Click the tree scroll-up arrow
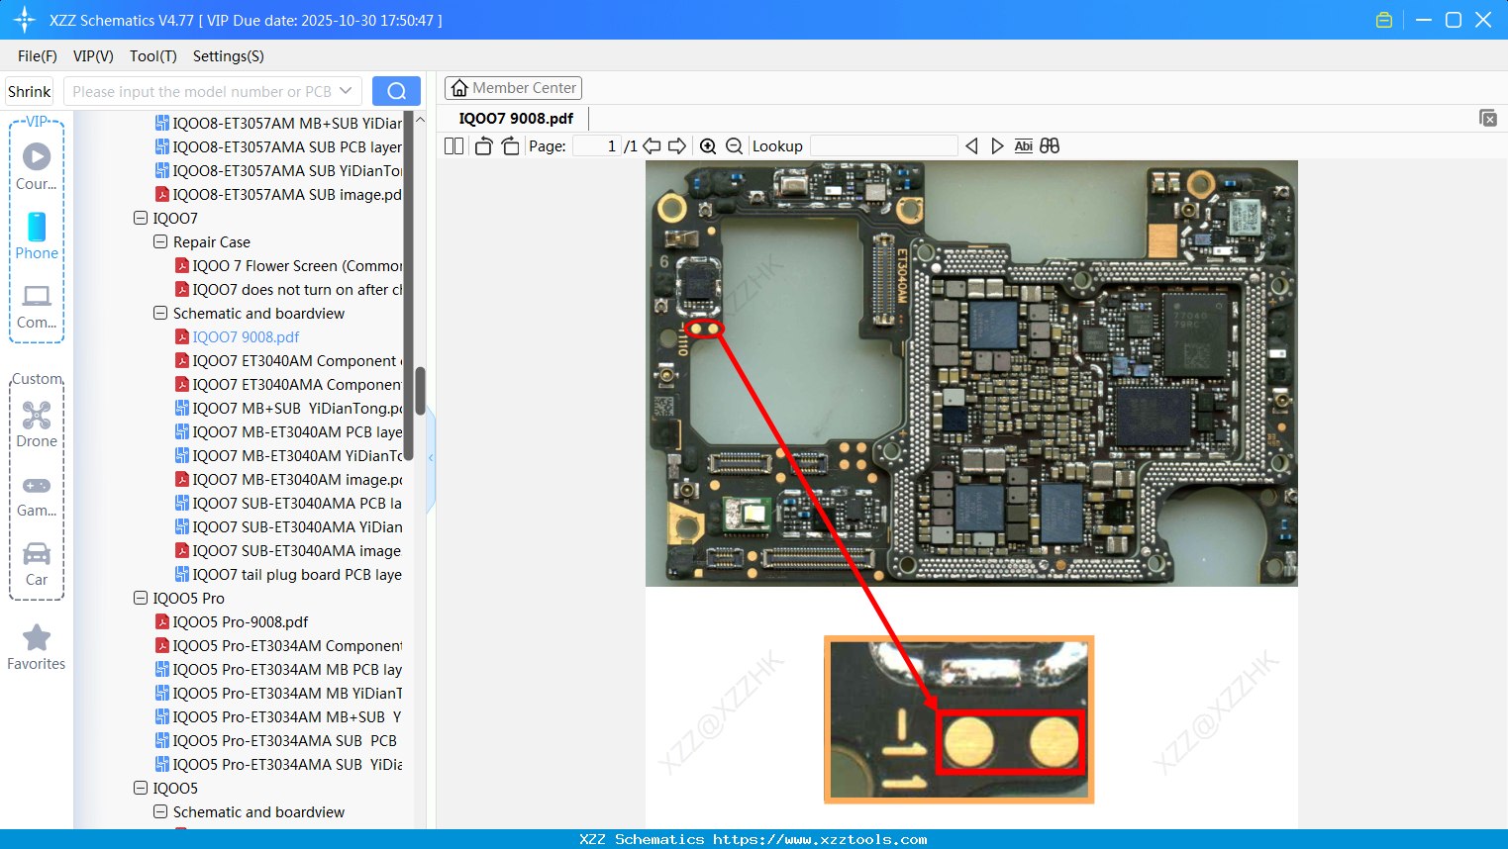This screenshot has height=849, width=1508. coord(420,120)
